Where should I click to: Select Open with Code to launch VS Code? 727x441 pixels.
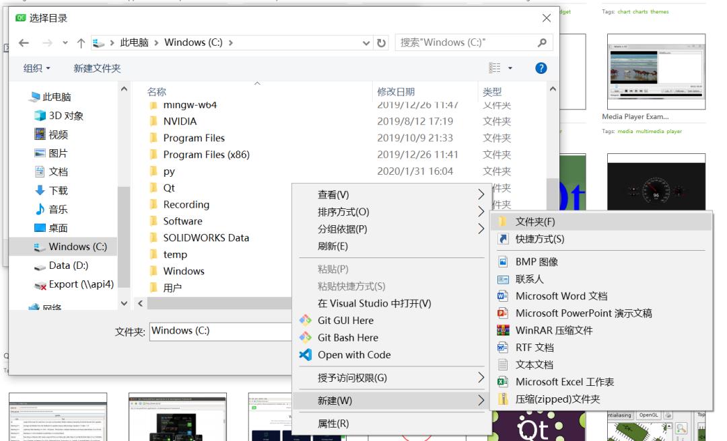coord(353,355)
